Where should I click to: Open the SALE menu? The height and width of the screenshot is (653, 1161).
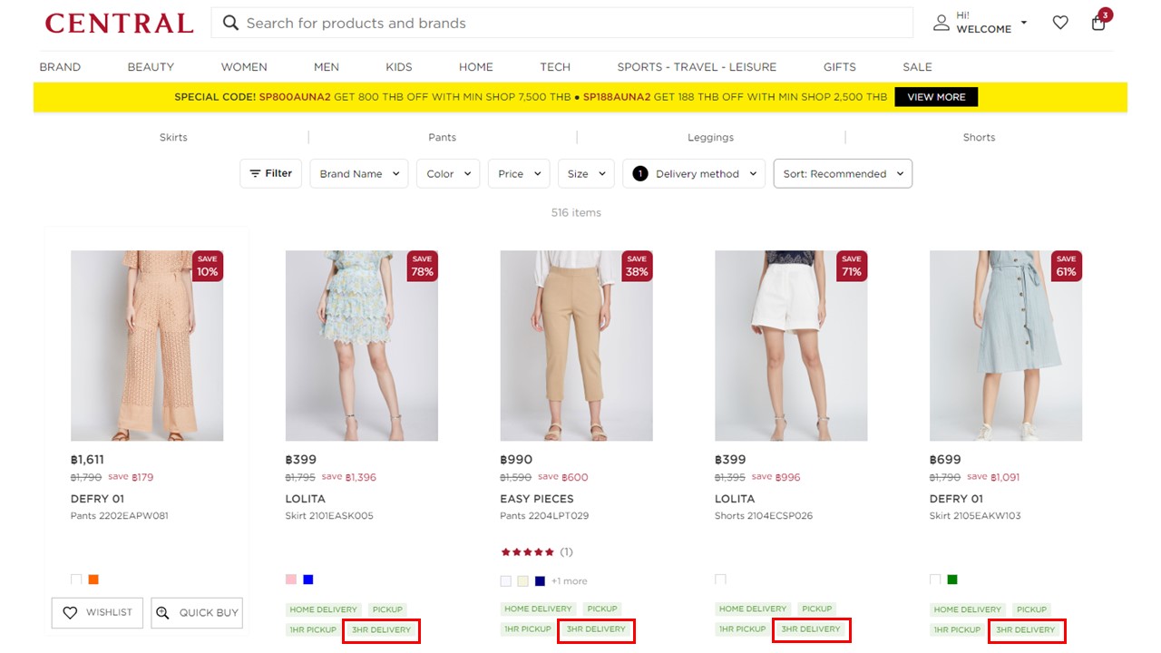coord(917,67)
